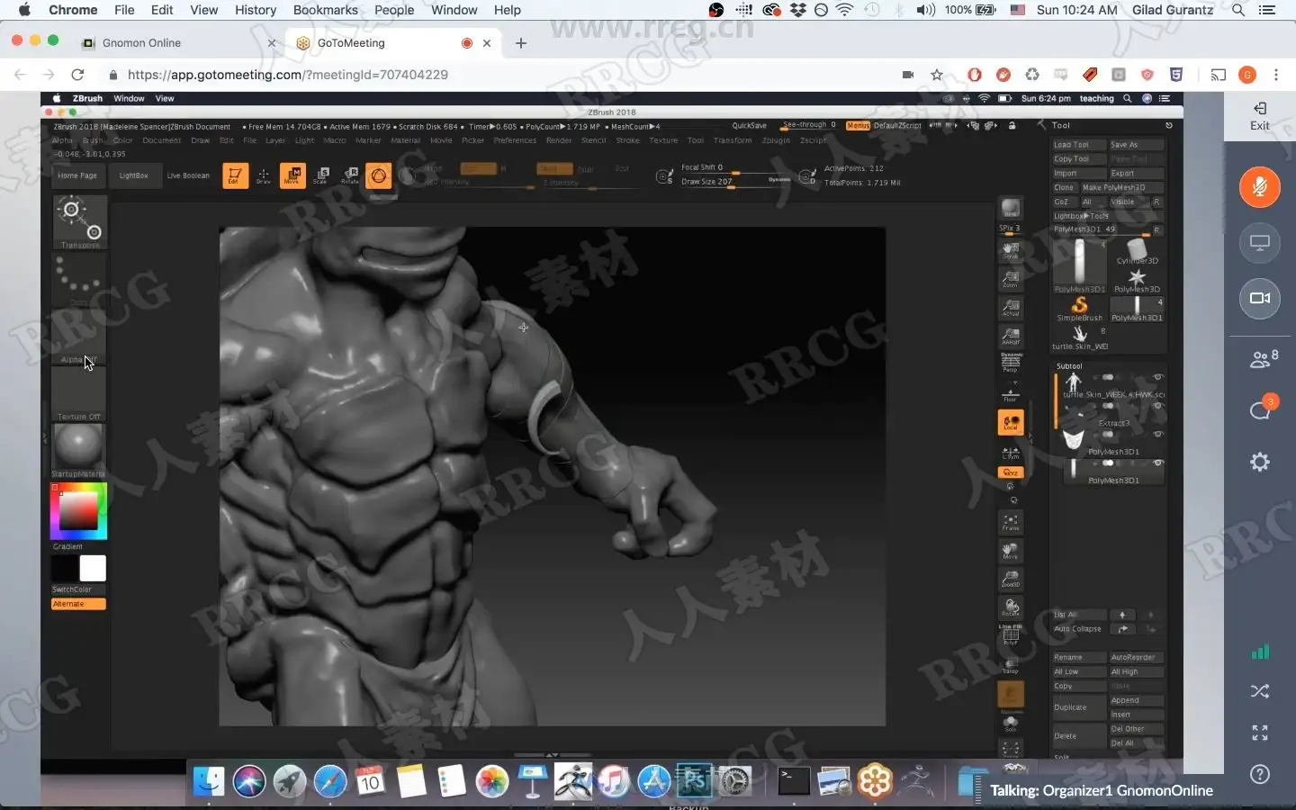Screen dimensions: 1296x810
Task: Open the GoToMeeting chat icon
Action: tap(1262, 409)
